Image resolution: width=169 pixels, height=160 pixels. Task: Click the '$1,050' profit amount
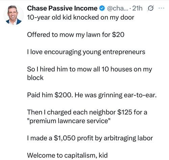pos(65,138)
